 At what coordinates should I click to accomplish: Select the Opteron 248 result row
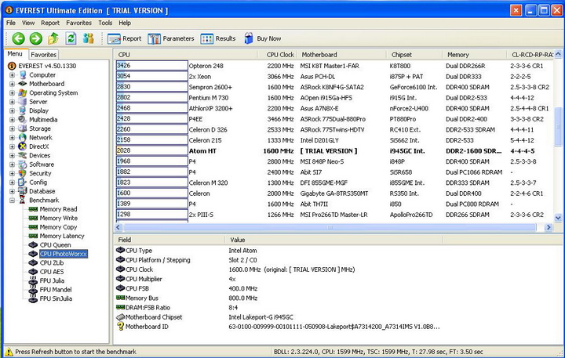pyautogui.click(x=334, y=66)
